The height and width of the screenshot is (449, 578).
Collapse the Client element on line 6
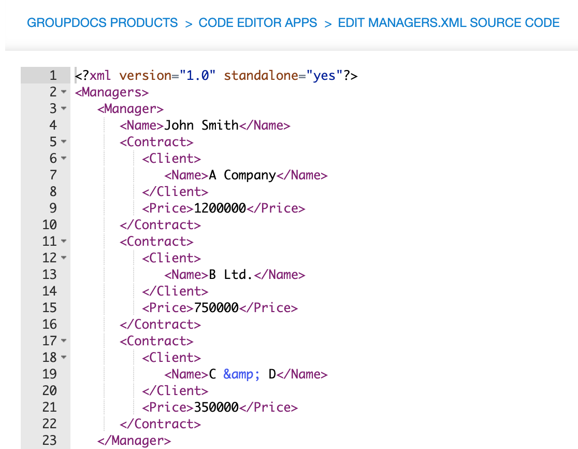tap(63, 158)
